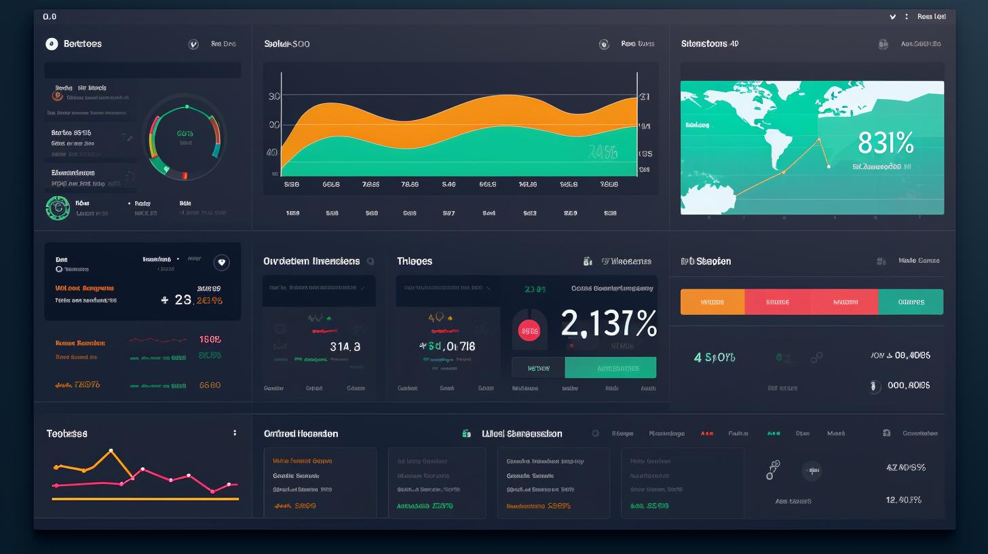This screenshot has width=988, height=554.
Task: Open the three-dot menu in Teotsss panel
Action: pyautogui.click(x=235, y=432)
